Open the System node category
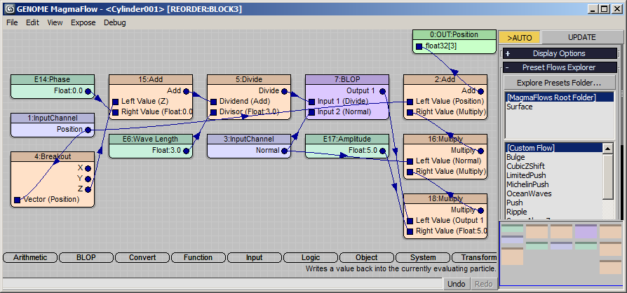This screenshot has height=293, width=627. pos(423,258)
